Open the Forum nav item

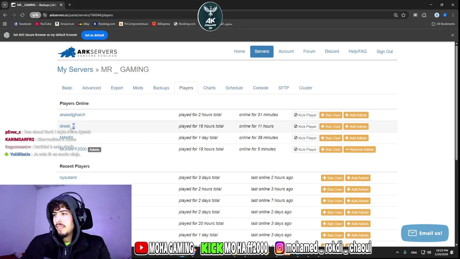pyautogui.click(x=309, y=51)
